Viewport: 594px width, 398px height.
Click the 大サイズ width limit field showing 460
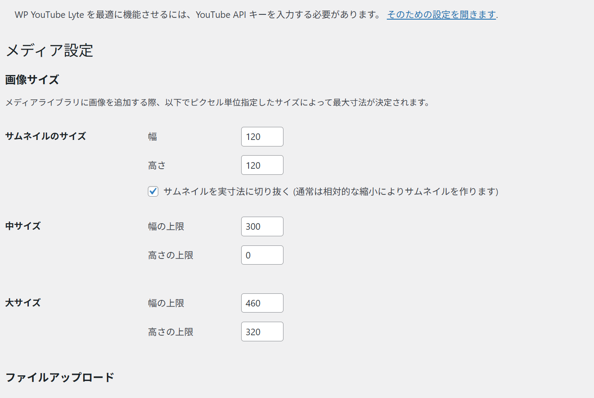262,303
